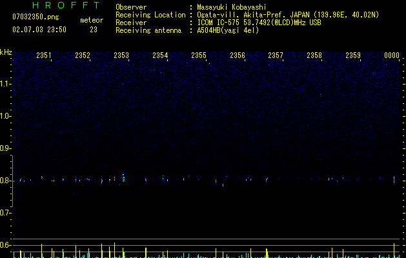406x258 pixels.
Task: Click the 0.8 kHz axis label
Action: (5, 181)
